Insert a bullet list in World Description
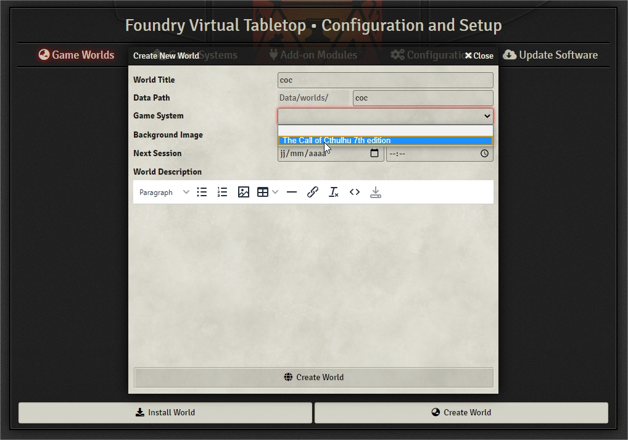Viewport: 628px width, 440px height. coord(202,193)
